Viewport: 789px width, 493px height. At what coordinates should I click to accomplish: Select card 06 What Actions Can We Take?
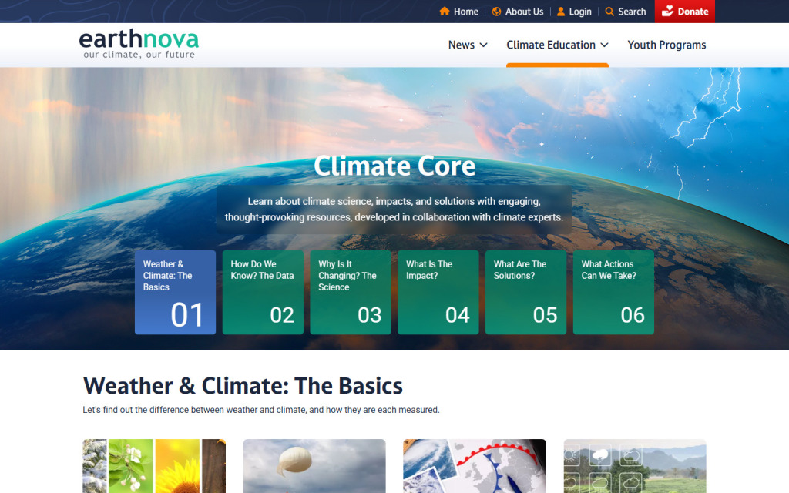613,292
